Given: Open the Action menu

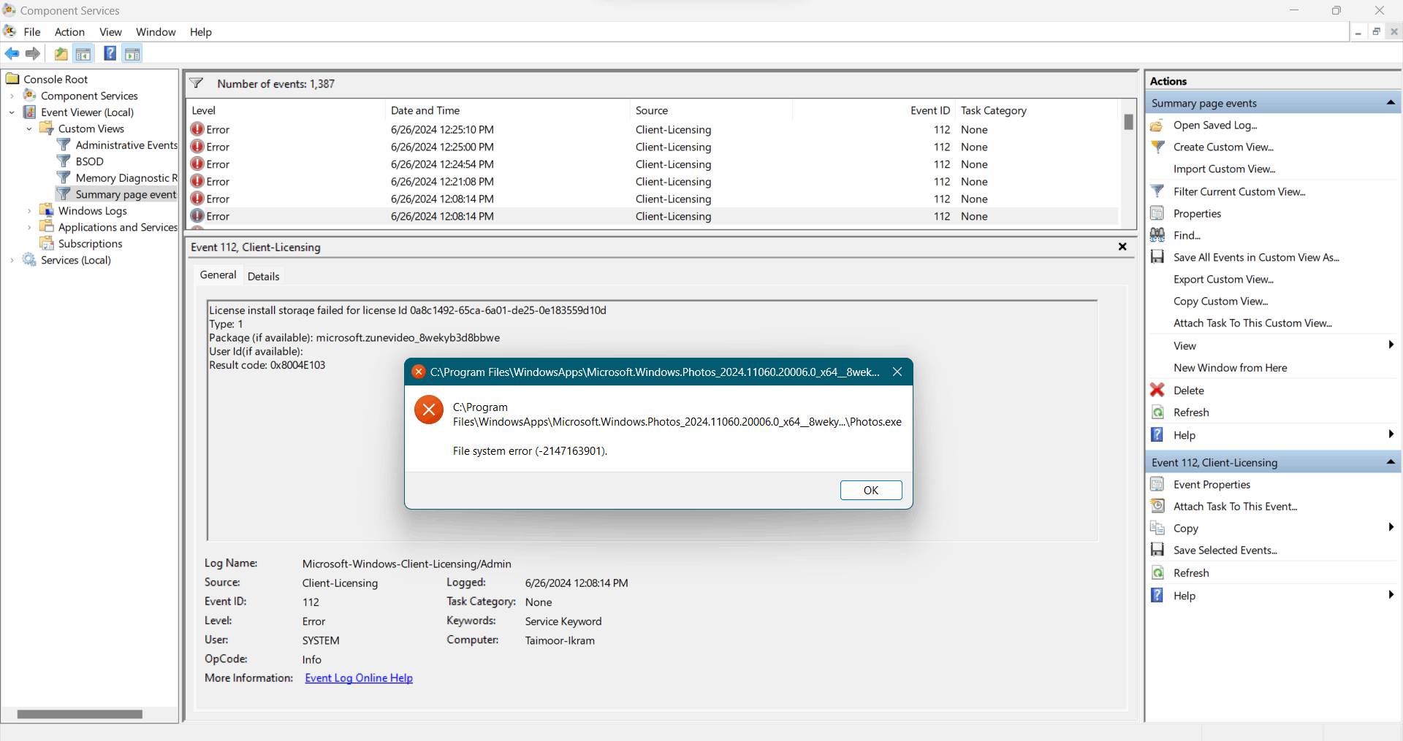Looking at the screenshot, I should tap(69, 31).
